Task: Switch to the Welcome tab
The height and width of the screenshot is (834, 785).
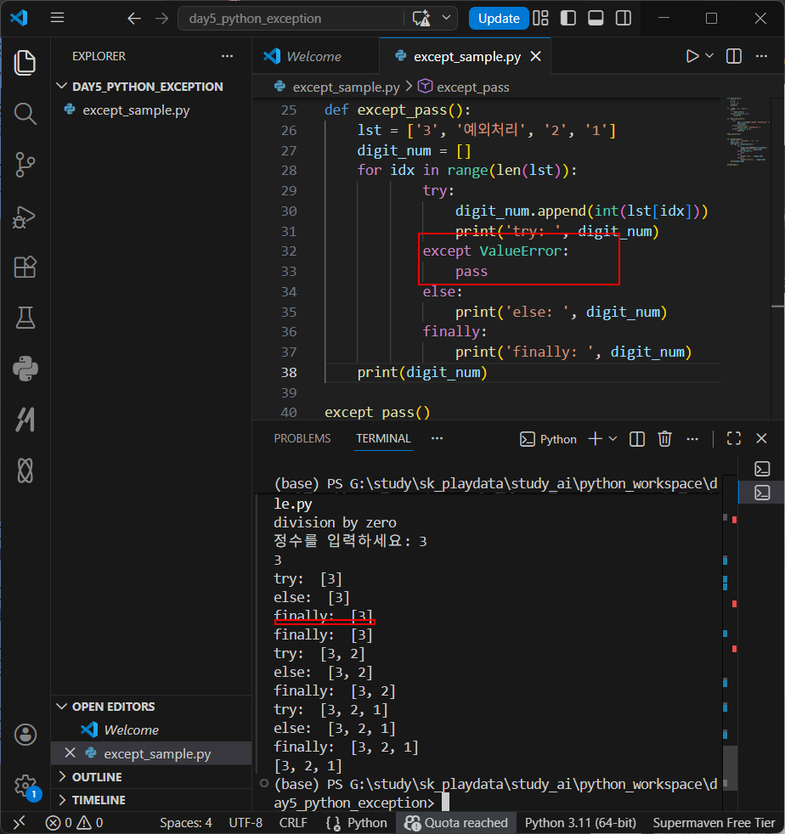Action: (x=314, y=56)
